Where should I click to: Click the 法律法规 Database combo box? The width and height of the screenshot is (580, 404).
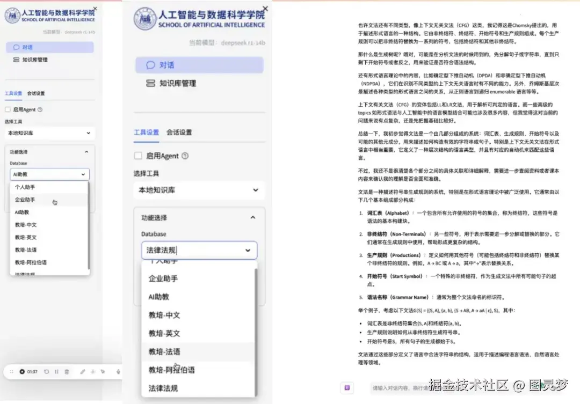tap(199, 250)
